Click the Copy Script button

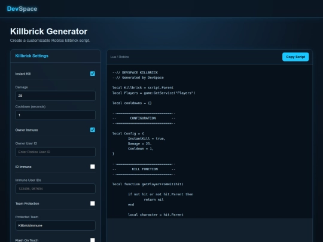295,57
